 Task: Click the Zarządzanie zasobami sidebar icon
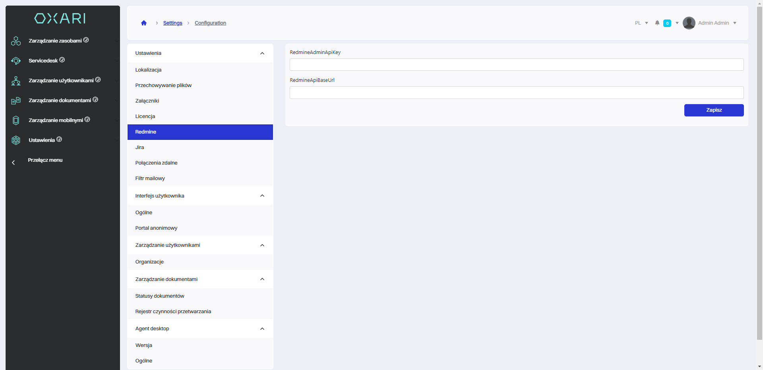tap(16, 41)
